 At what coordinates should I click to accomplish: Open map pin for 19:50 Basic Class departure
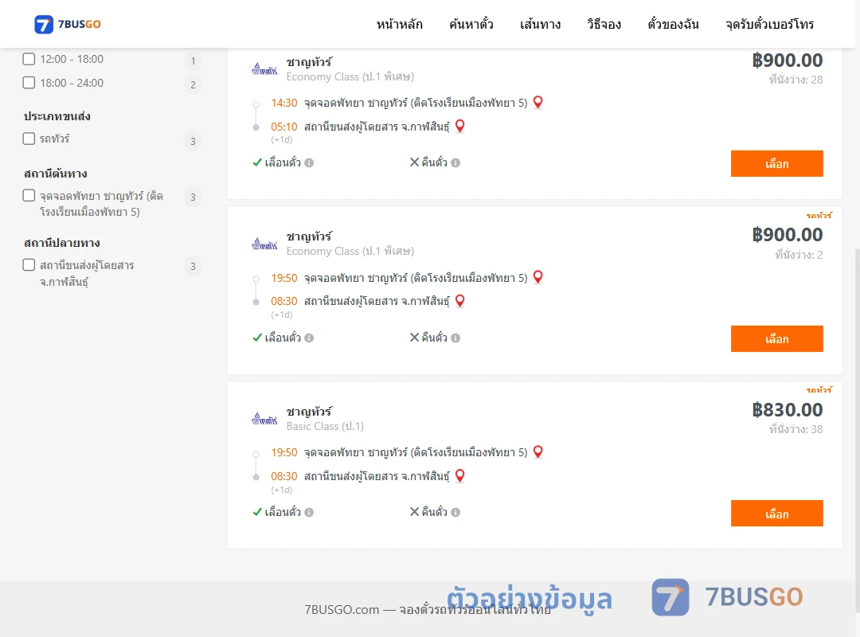click(538, 451)
